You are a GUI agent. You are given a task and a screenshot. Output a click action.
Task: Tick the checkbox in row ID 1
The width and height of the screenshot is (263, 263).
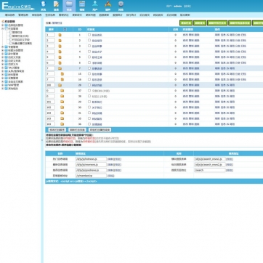pos(89,35)
